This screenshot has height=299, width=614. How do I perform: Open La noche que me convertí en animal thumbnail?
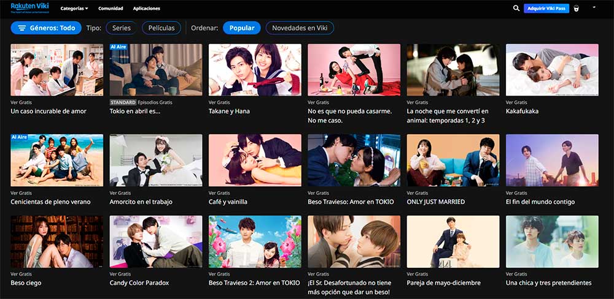click(x=453, y=70)
